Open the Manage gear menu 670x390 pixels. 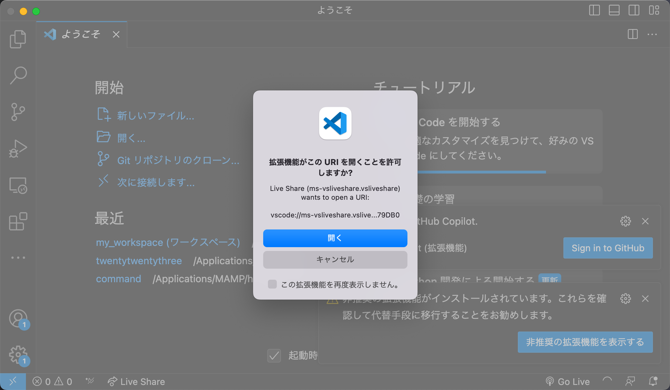click(x=18, y=355)
